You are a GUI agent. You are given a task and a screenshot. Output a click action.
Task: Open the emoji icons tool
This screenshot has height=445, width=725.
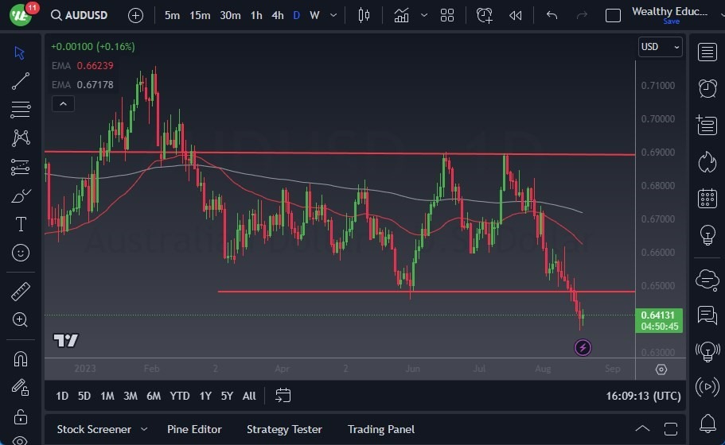(x=21, y=253)
